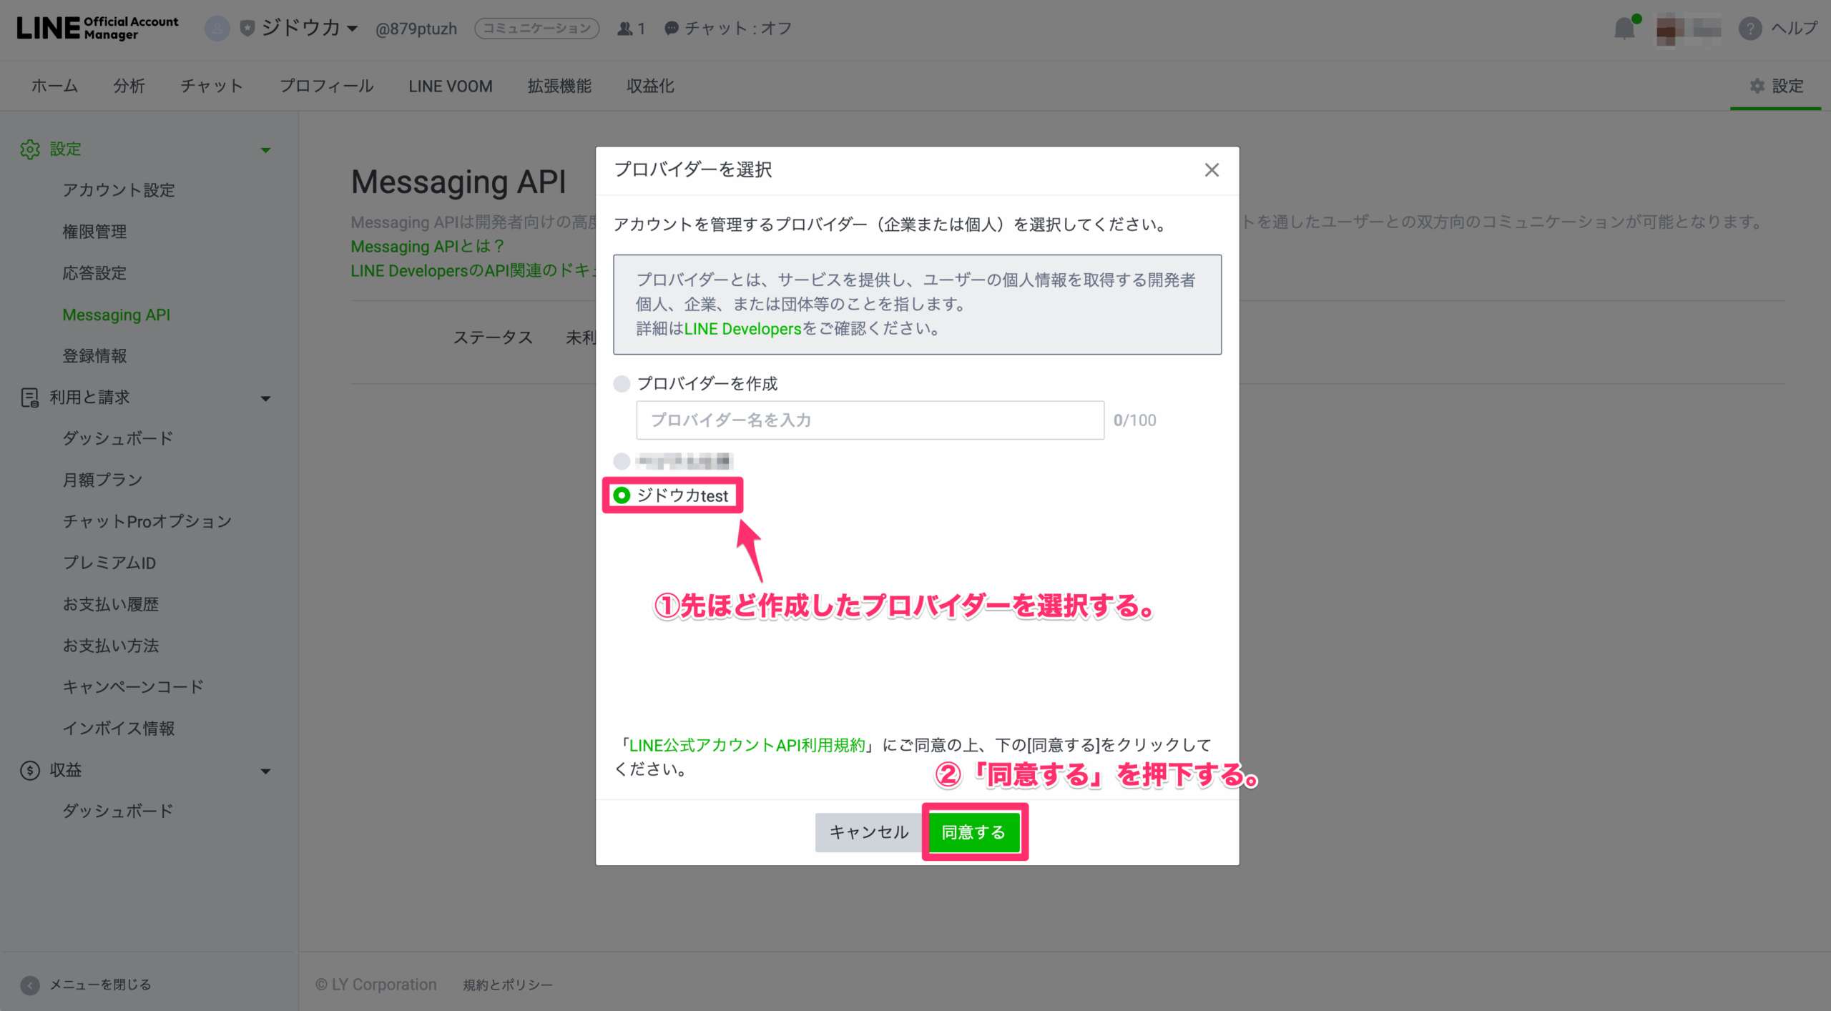The image size is (1831, 1011).
Task: Collapse the 利用と請求 sidebar section
Action: (x=265, y=398)
